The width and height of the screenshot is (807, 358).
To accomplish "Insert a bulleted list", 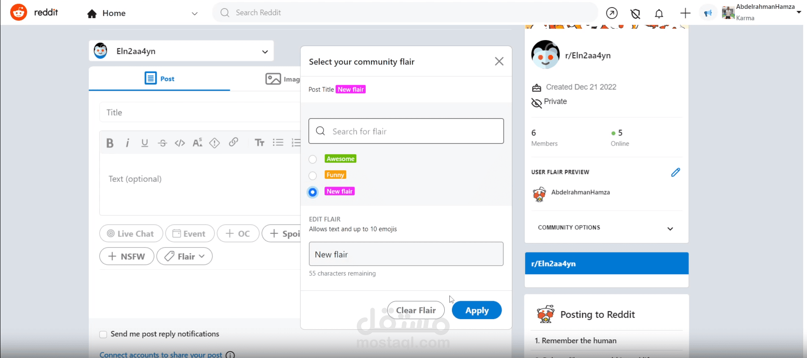I will tap(278, 143).
